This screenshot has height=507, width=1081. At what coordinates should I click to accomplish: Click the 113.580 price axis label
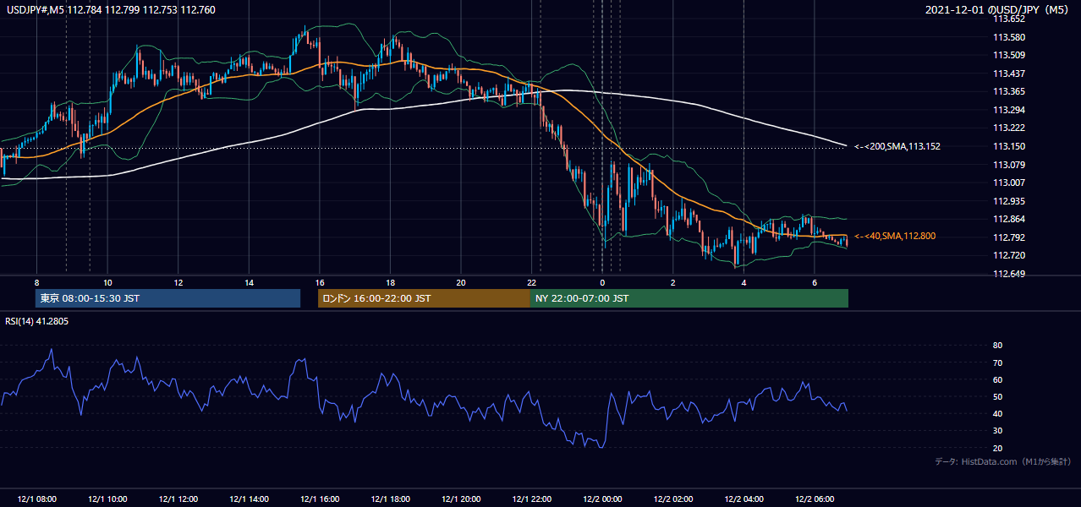click(1008, 37)
